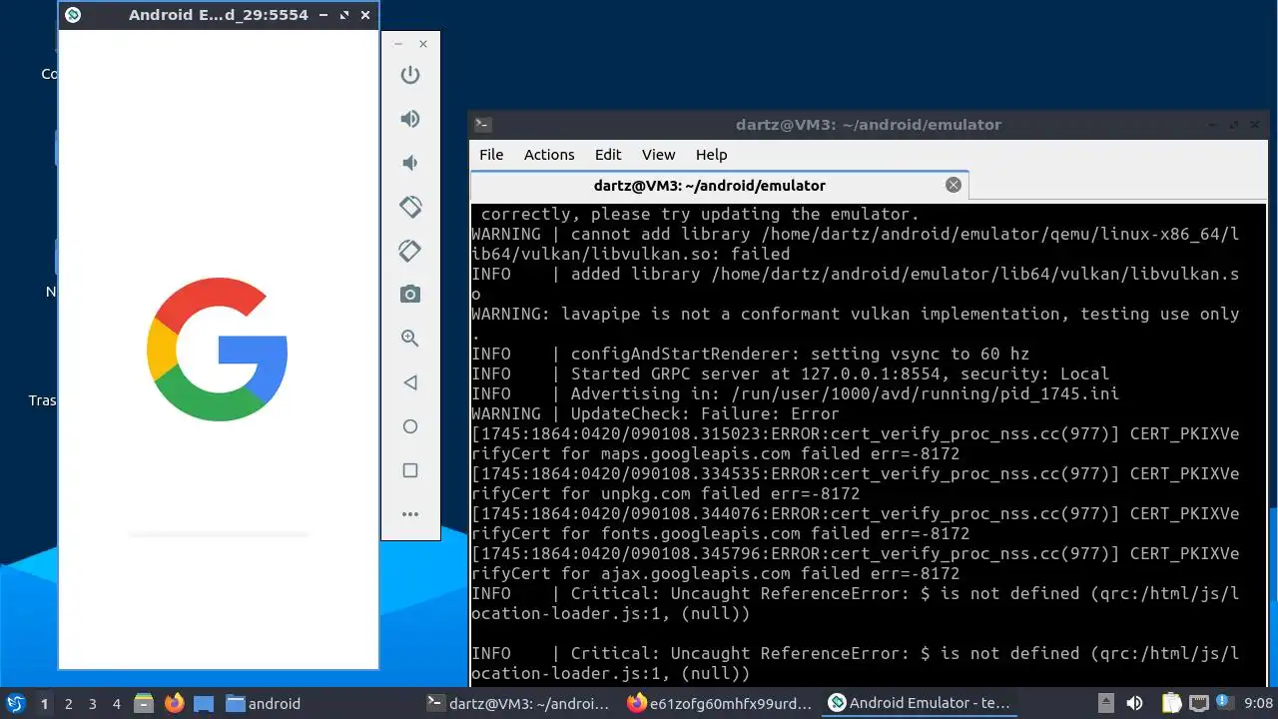Open the taskbar application menu
The width and height of the screenshot is (1278, 719).
(x=15, y=704)
